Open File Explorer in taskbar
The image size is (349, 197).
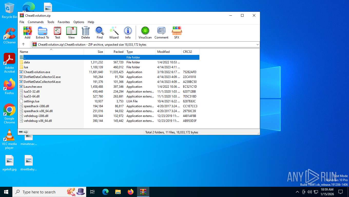(118, 192)
